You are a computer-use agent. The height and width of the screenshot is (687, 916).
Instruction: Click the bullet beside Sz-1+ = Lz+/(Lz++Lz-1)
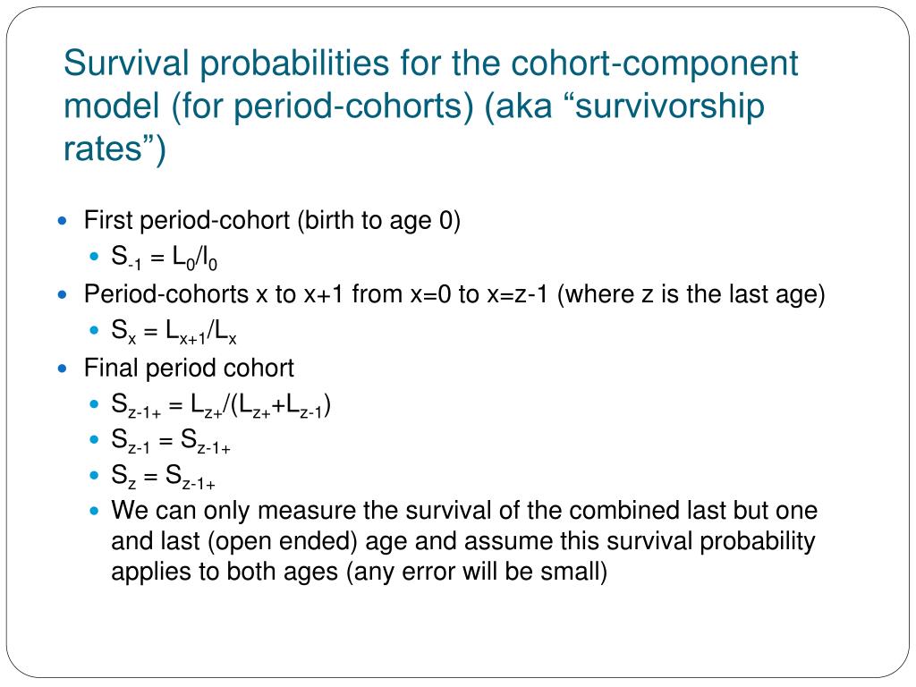coord(95,403)
